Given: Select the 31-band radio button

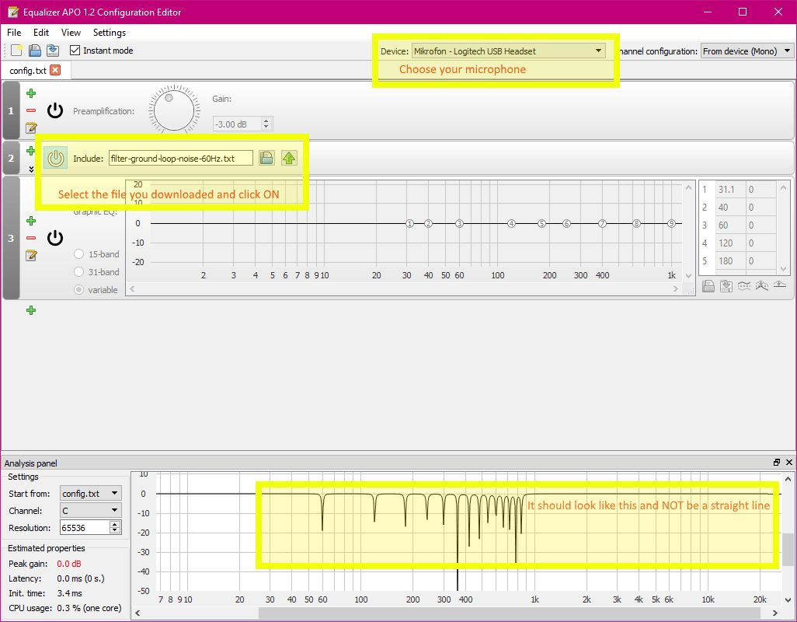Looking at the screenshot, I should (x=78, y=271).
